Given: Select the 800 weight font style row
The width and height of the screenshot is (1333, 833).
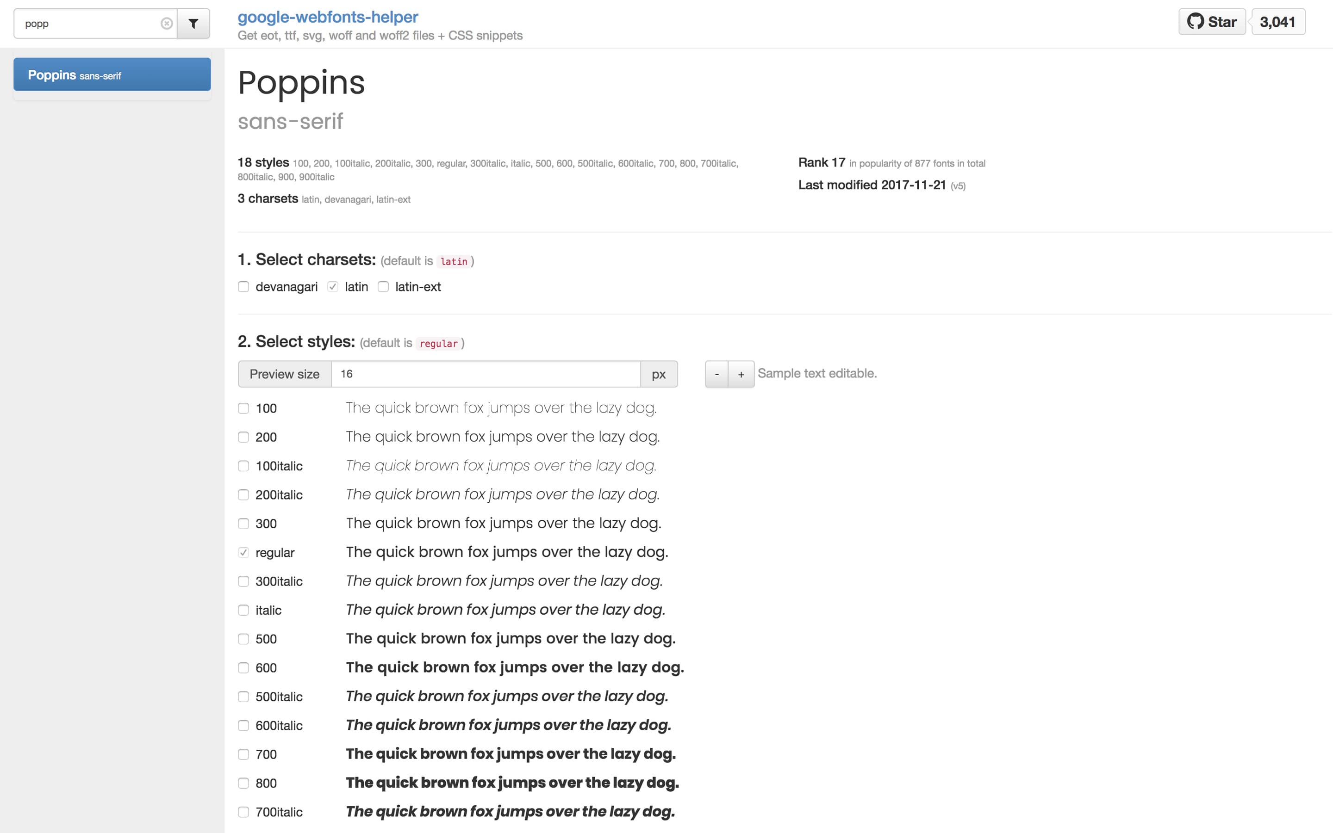Looking at the screenshot, I should click(x=244, y=782).
